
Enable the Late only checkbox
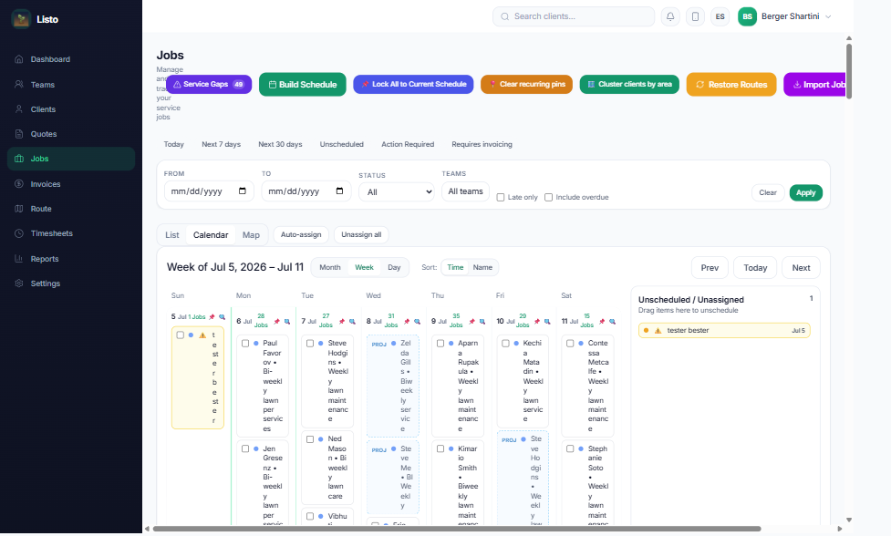tap(501, 197)
